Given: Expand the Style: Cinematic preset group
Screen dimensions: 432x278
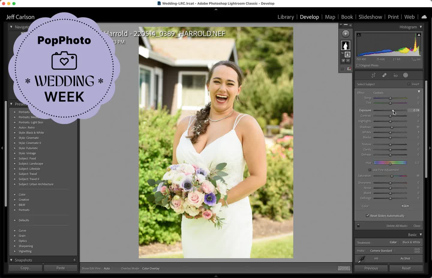Looking at the screenshot, I should click(15, 138).
